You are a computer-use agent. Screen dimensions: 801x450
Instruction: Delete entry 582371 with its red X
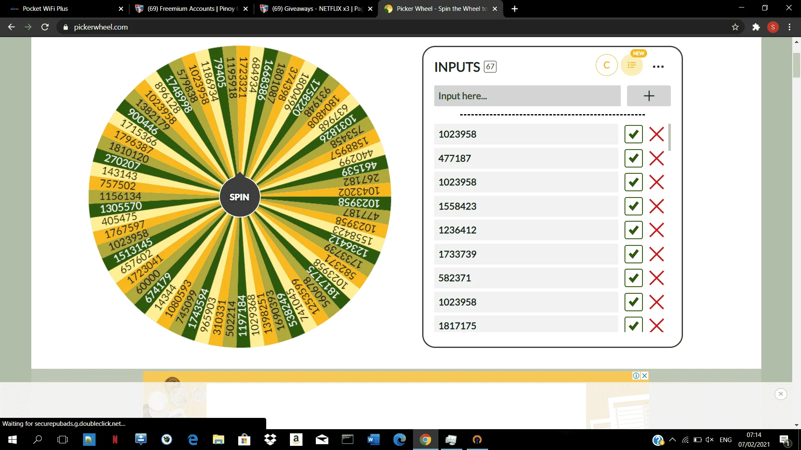[657, 278]
